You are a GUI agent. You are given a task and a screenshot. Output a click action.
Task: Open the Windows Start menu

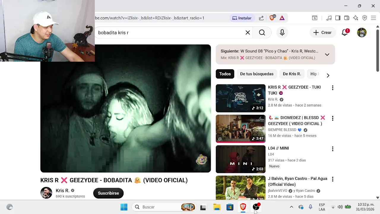pyautogui.click(x=124, y=207)
